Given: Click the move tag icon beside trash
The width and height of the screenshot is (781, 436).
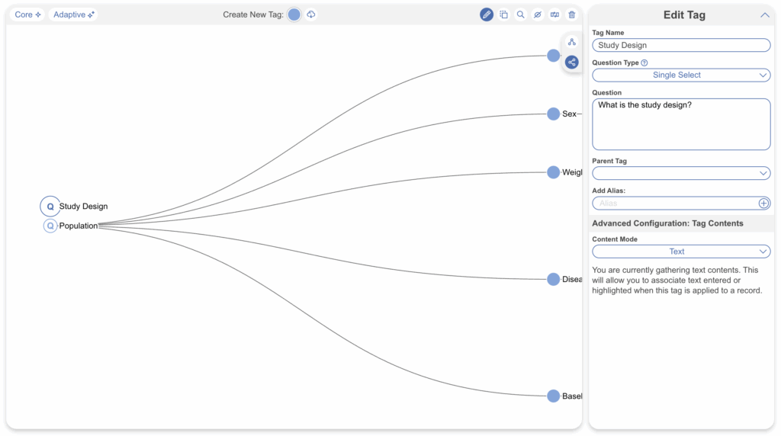Looking at the screenshot, I should [x=554, y=14].
